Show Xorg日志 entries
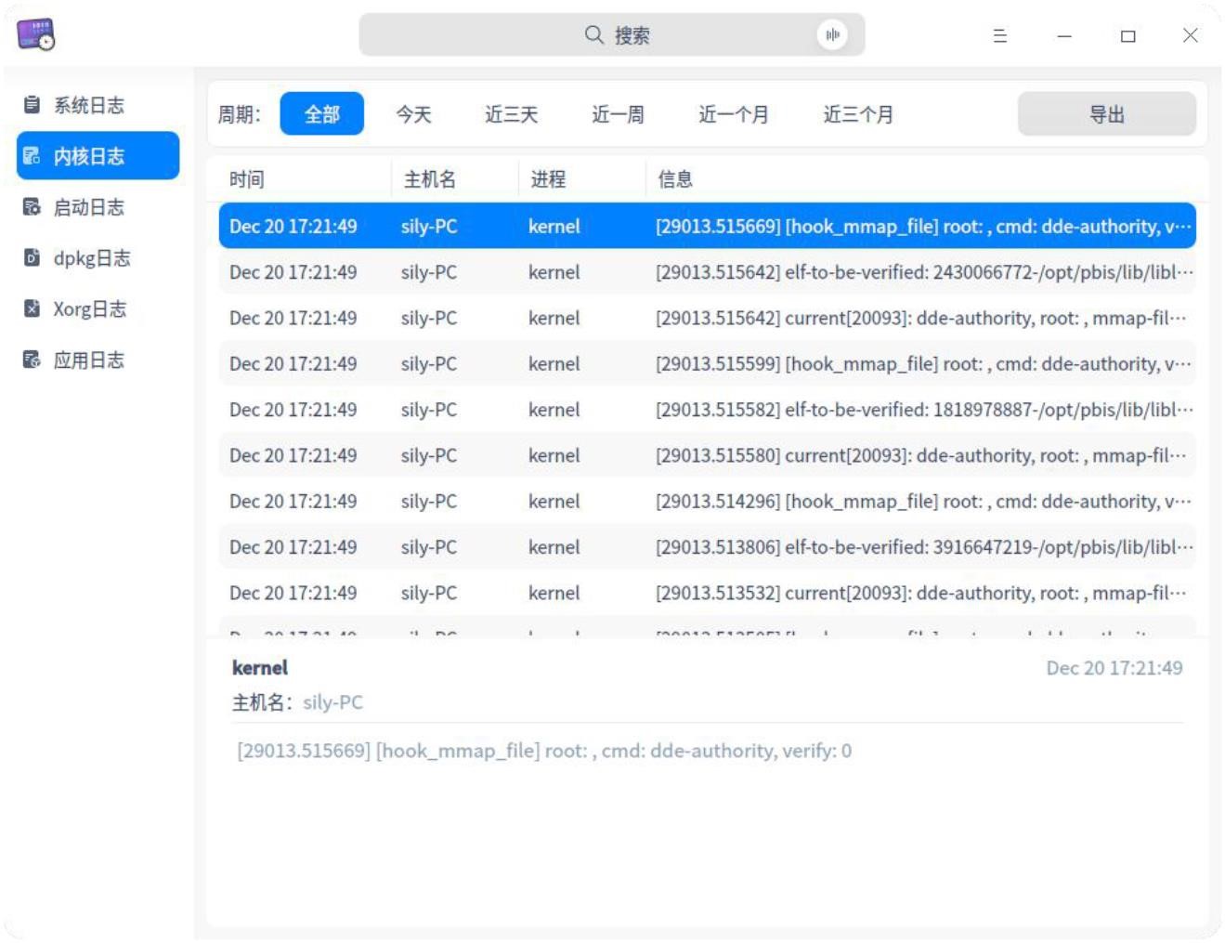Viewport: 1225px width, 943px height. click(98, 309)
